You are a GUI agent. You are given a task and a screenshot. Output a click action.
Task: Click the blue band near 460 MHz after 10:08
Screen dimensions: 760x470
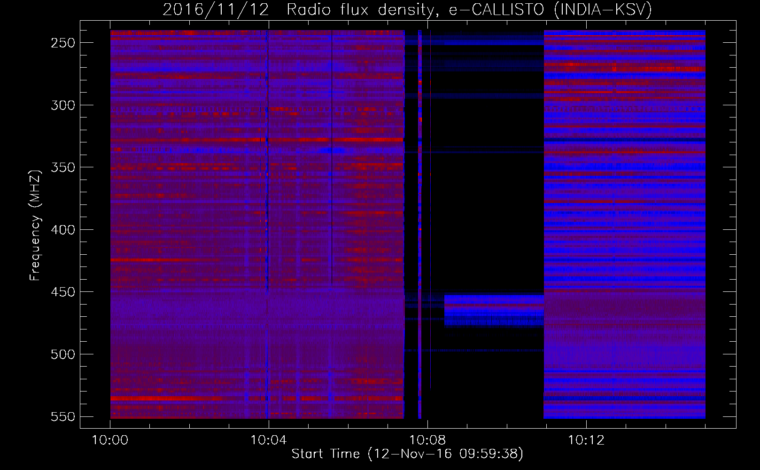click(494, 310)
